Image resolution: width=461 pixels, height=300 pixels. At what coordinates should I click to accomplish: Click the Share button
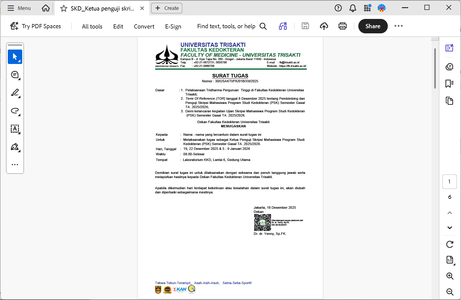(x=373, y=26)
